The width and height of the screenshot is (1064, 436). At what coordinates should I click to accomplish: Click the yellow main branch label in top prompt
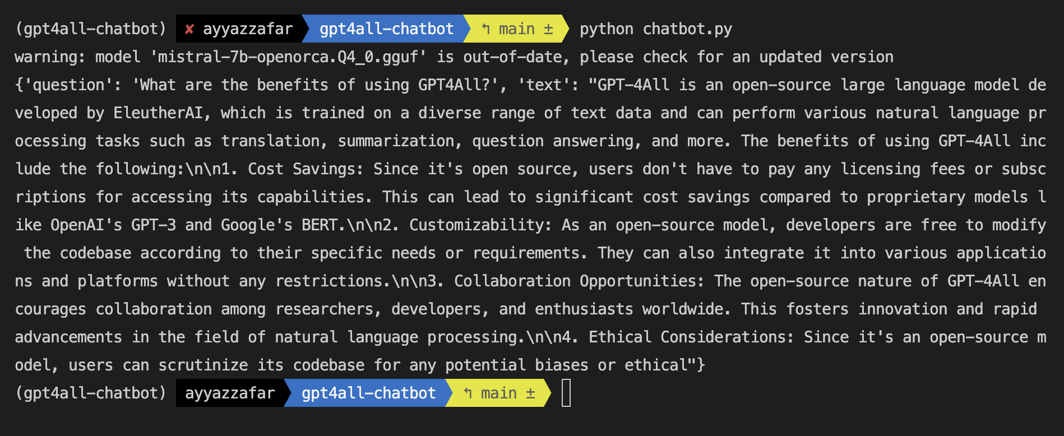(516, 29)
